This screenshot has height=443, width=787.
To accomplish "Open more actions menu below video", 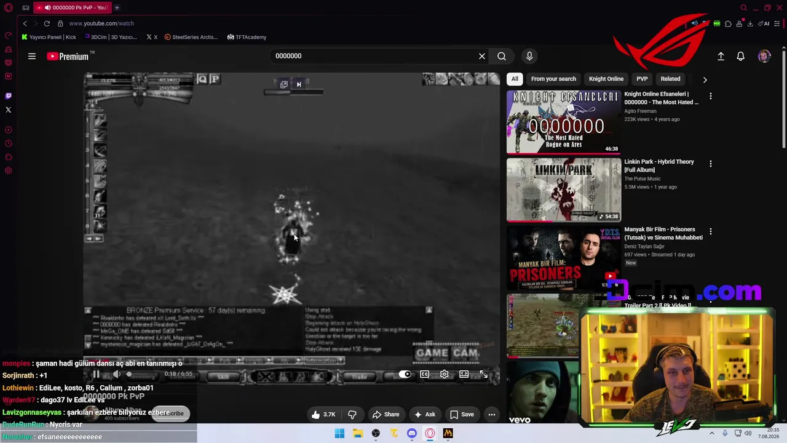I will pyautogui.click(x=492, y=415).
